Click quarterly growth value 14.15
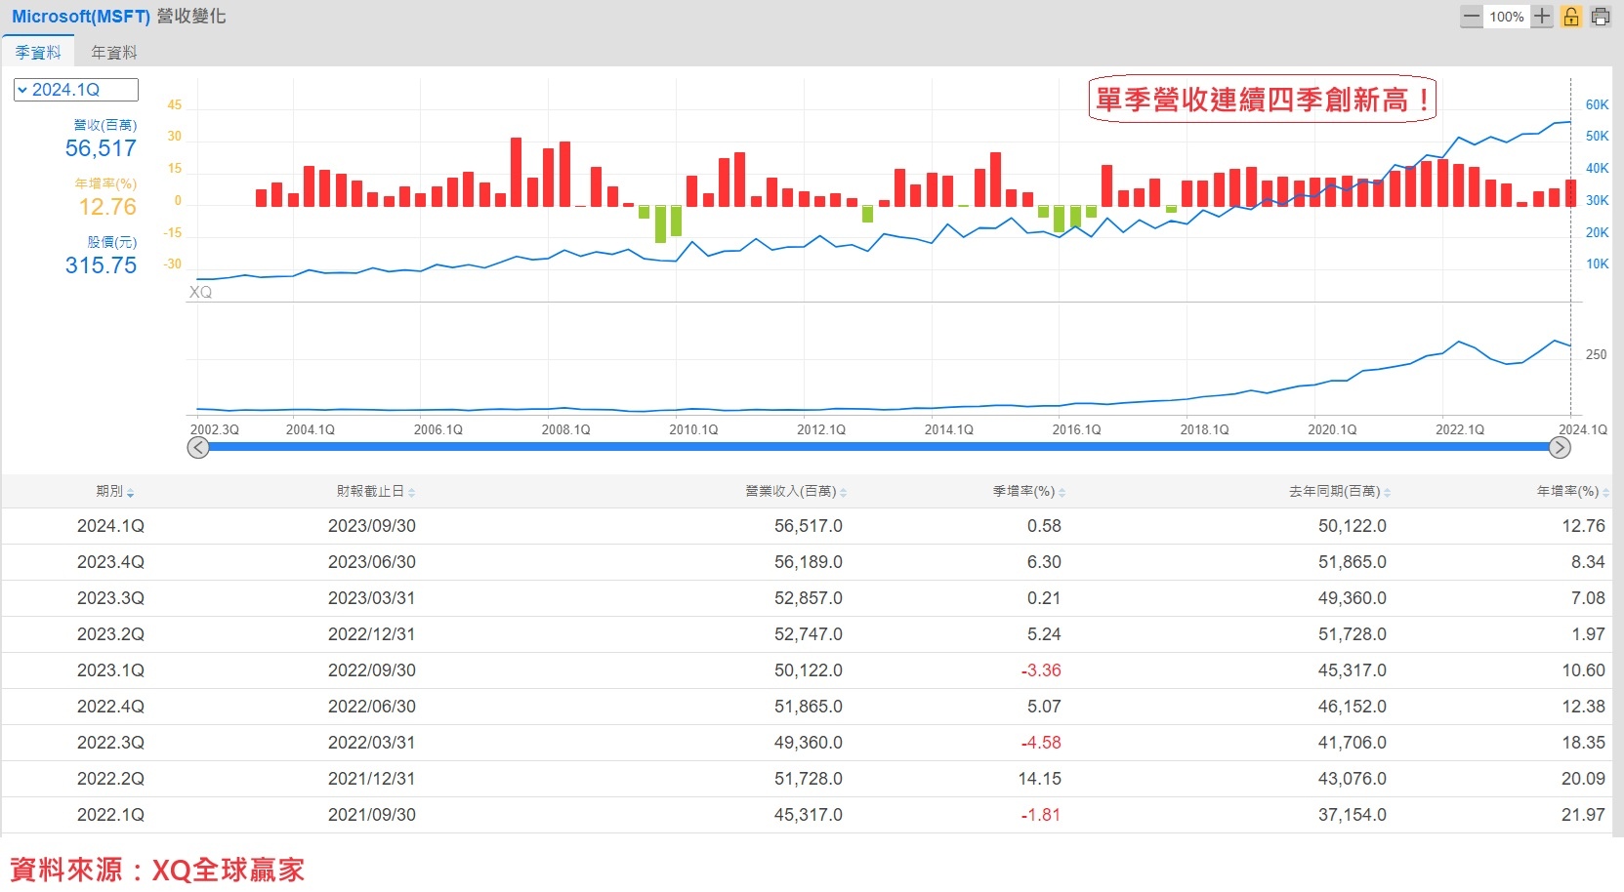 [x=1039, y=779]
